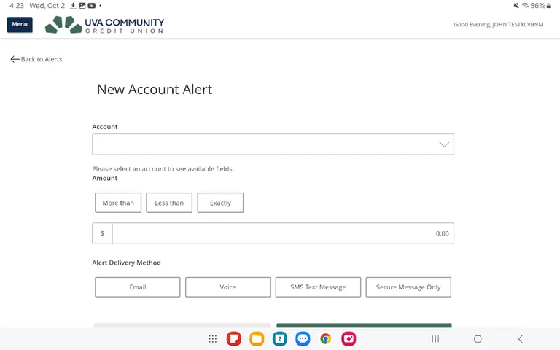
Task: Tap the battery 56% status indicator
Action: (x=540, y=6)
